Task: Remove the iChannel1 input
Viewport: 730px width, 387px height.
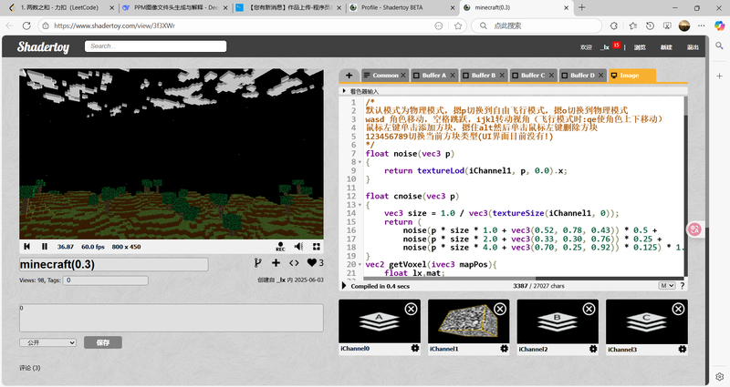Action: [500, 309]
